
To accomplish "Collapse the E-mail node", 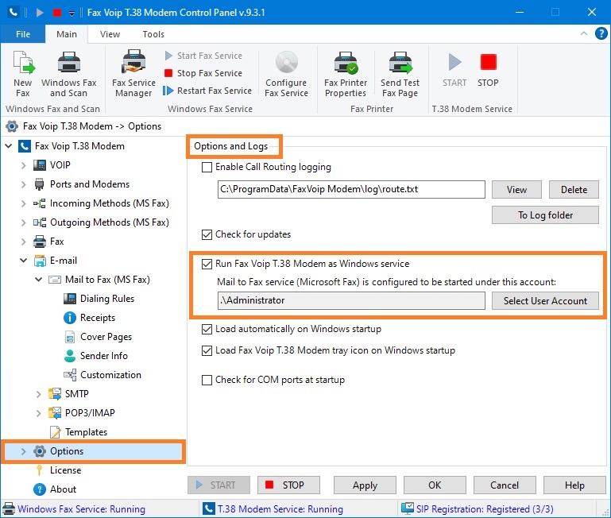I will click(x=23, y=261).
